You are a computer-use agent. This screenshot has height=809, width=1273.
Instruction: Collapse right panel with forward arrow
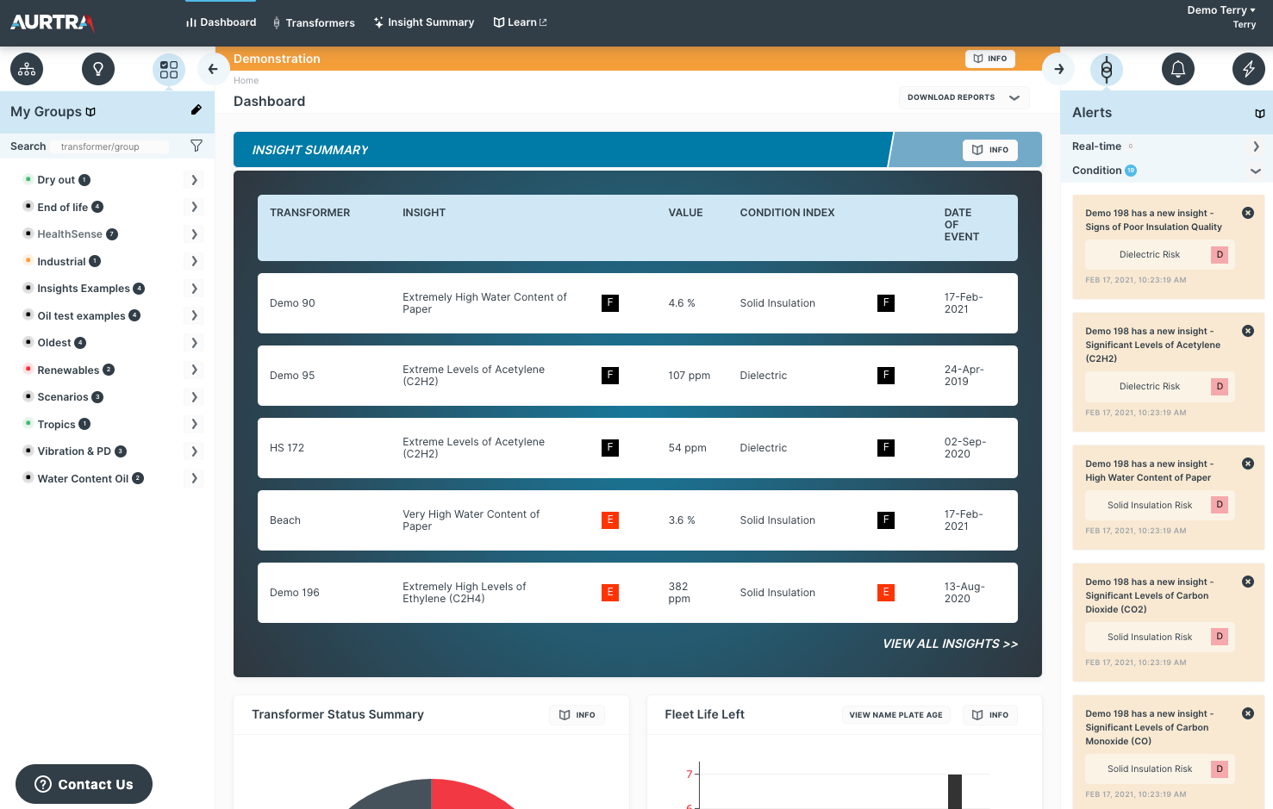click(1058, 69)
